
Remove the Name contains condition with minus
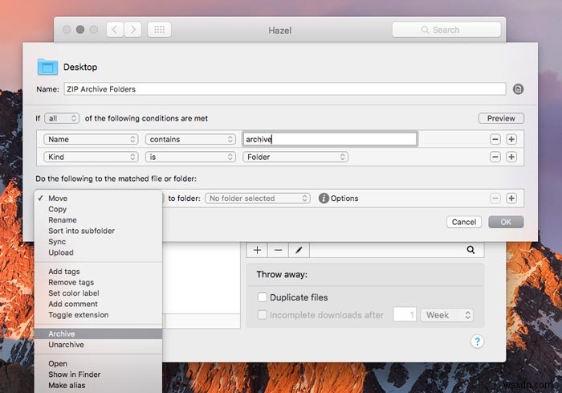(x=495, y=139)
